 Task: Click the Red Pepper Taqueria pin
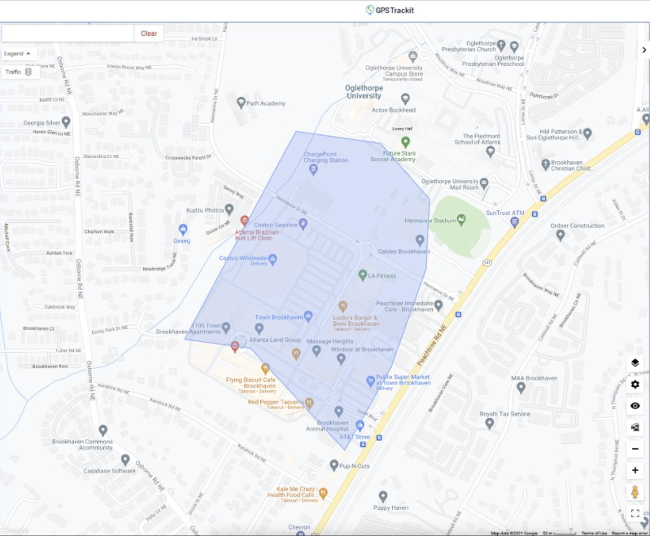click(309, 403)
